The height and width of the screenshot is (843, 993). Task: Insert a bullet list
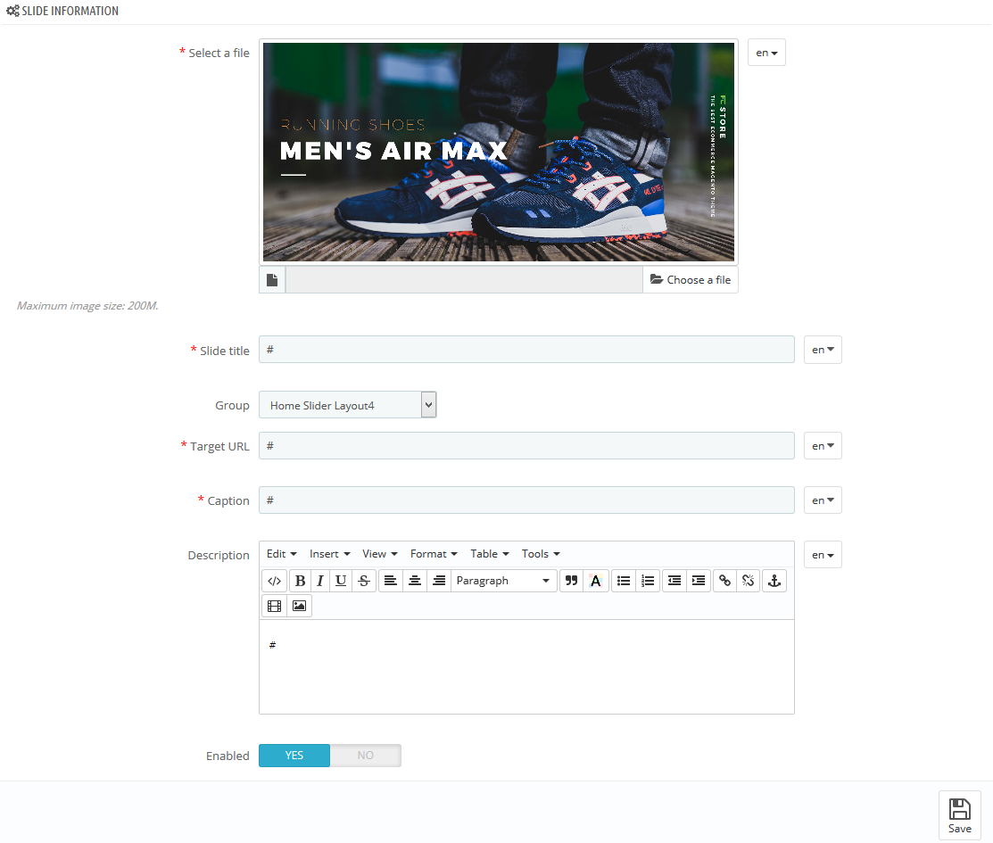pos(624,581)
